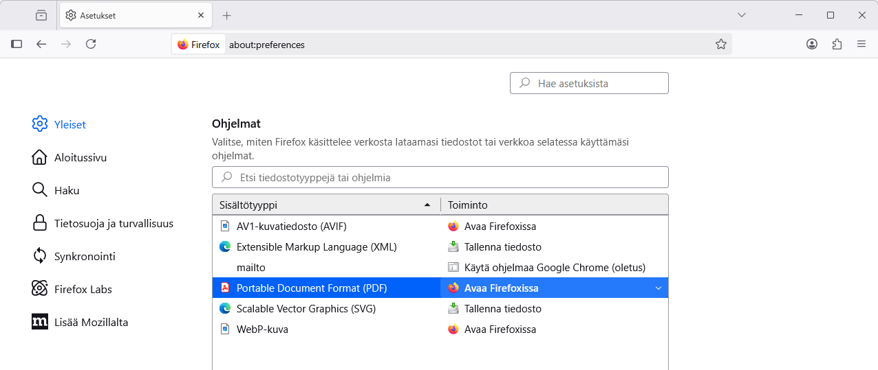878x370 pixels.
Task: Expand the list all tabs chevron
Action: click(742, 15)
